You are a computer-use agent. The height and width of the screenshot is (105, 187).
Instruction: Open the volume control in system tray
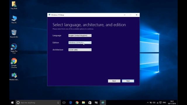click(154, 102)
